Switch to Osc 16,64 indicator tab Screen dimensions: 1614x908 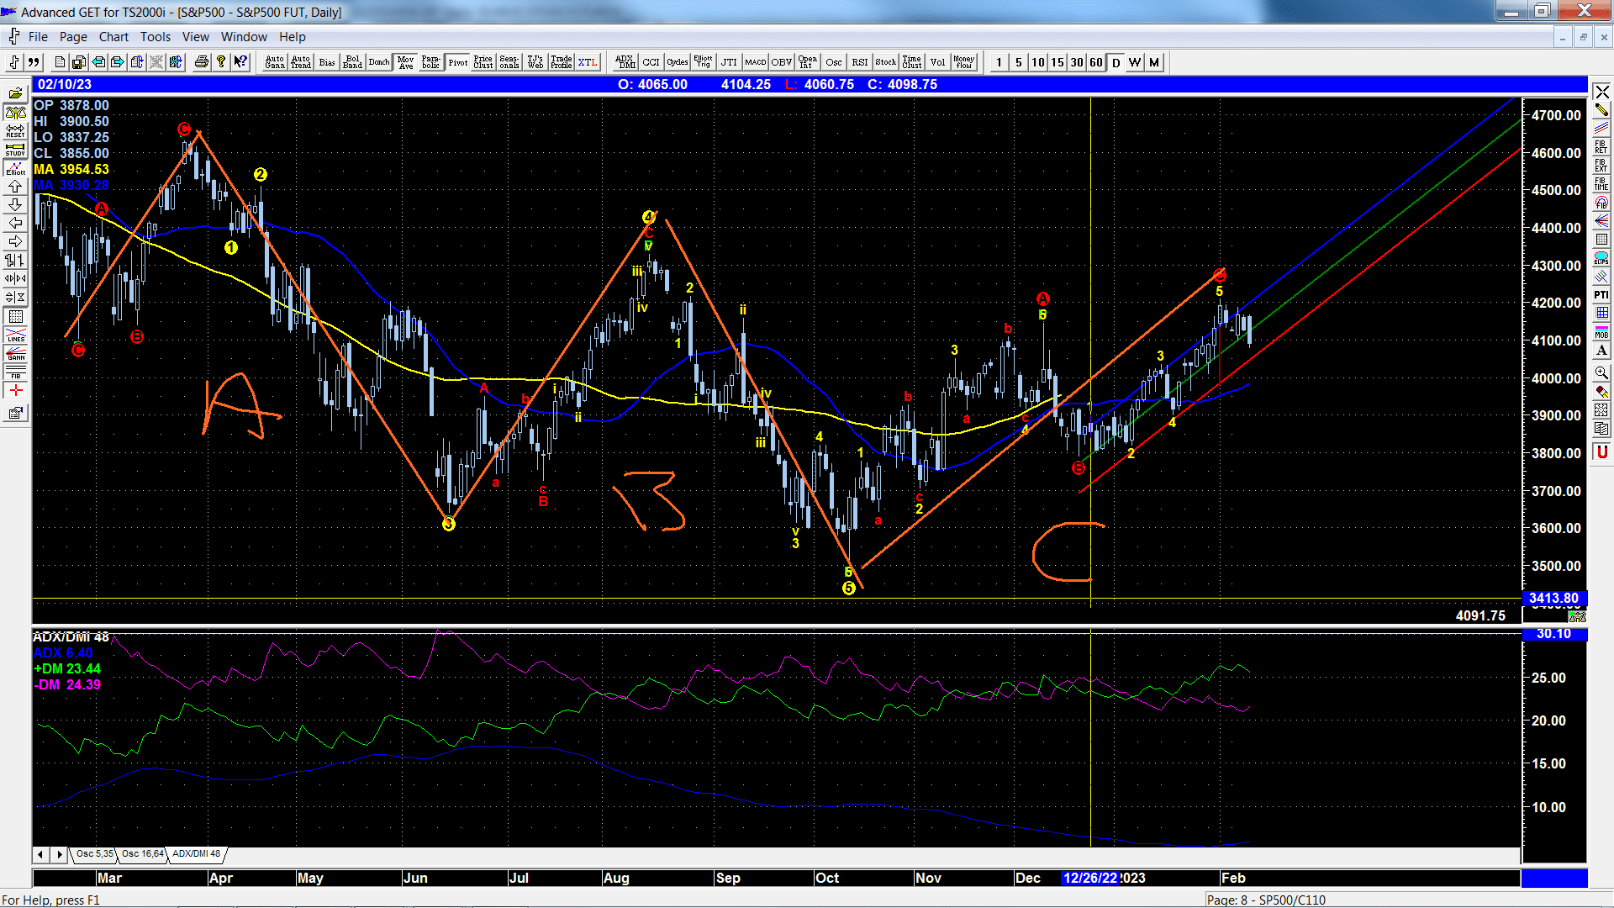(142, 854)
